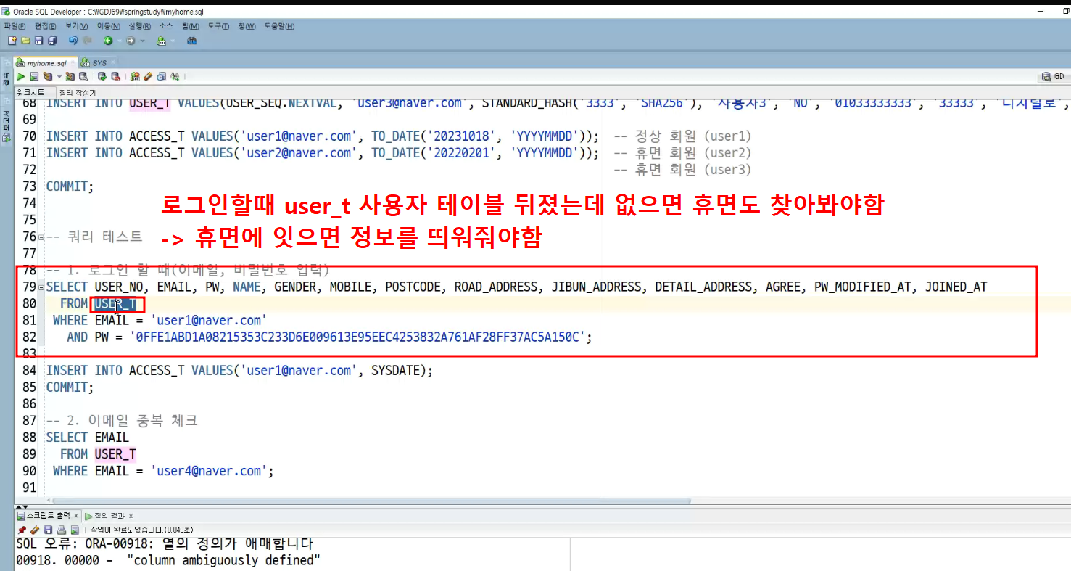Image resolution: width=1071 pixels, height=571 pixels.
Task: Change text case with the Aa icon
Action: [175, 76]
